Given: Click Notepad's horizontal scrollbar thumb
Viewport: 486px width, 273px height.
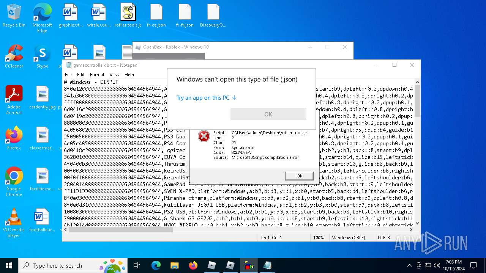Looking at the screenshot, I should pos(121,229).
